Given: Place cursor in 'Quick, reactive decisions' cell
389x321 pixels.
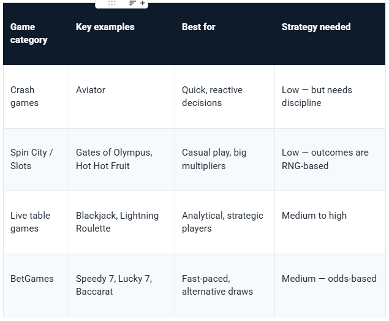Looking at the screenshot, I should click(225, 97).
